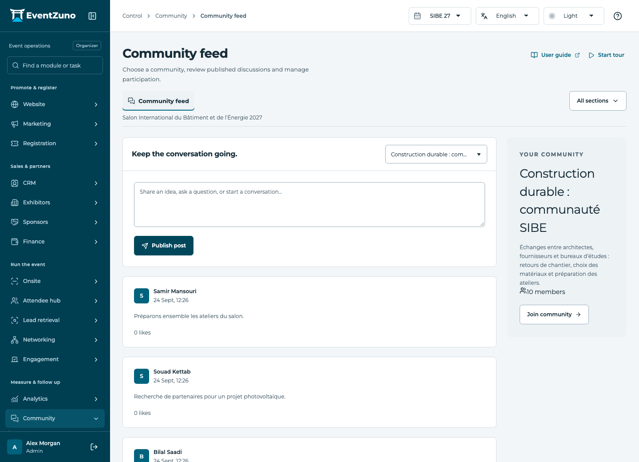Click the Website globe icon
639x462 pixels.
(x=15, y=104)
